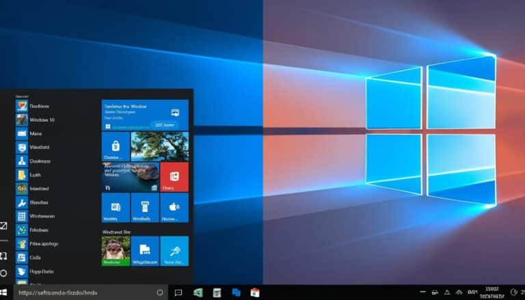Open the blue overlapping-windows taskbar icon
Screen dimensions: 525x300
point(236,292)
